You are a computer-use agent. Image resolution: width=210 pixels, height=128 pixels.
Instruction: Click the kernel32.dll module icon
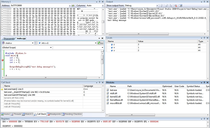coord(108,97)
